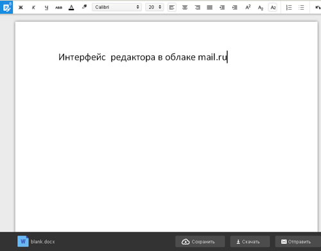Viewport: 321px width, 251px height.
Task: Click the Сохранить save button
Action: (x=200, y=241)
